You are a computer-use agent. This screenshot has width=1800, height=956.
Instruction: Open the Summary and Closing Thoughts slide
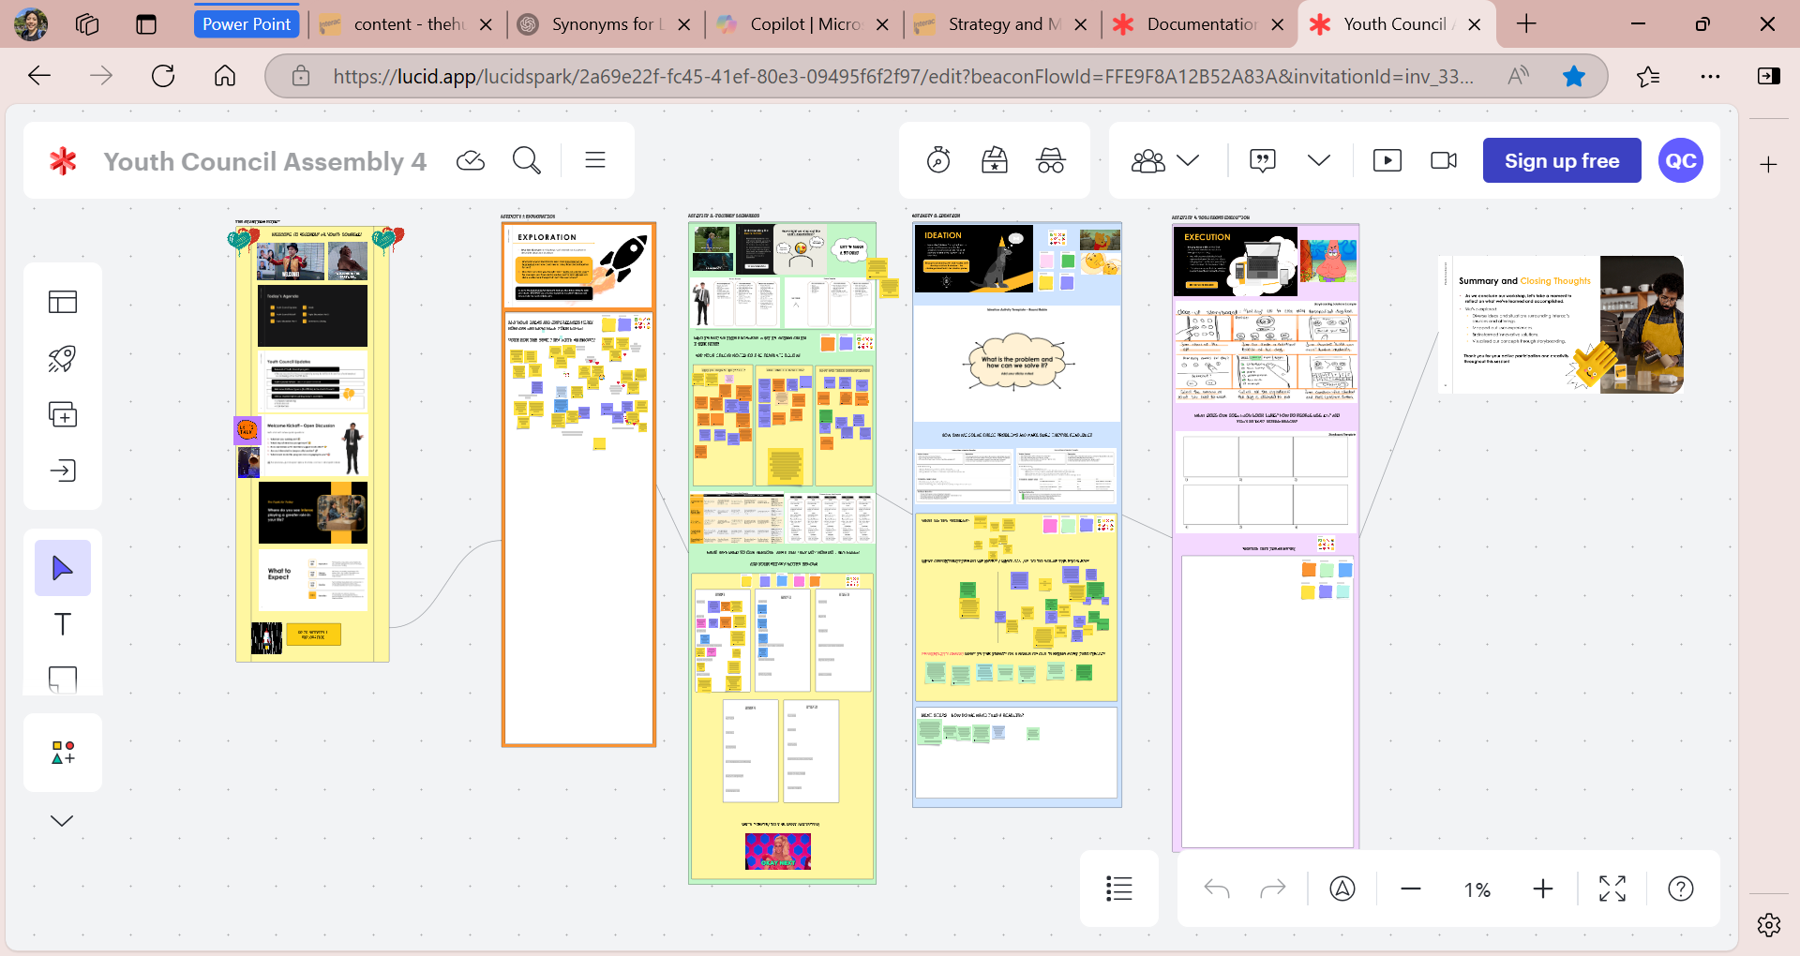point(1560,324)
